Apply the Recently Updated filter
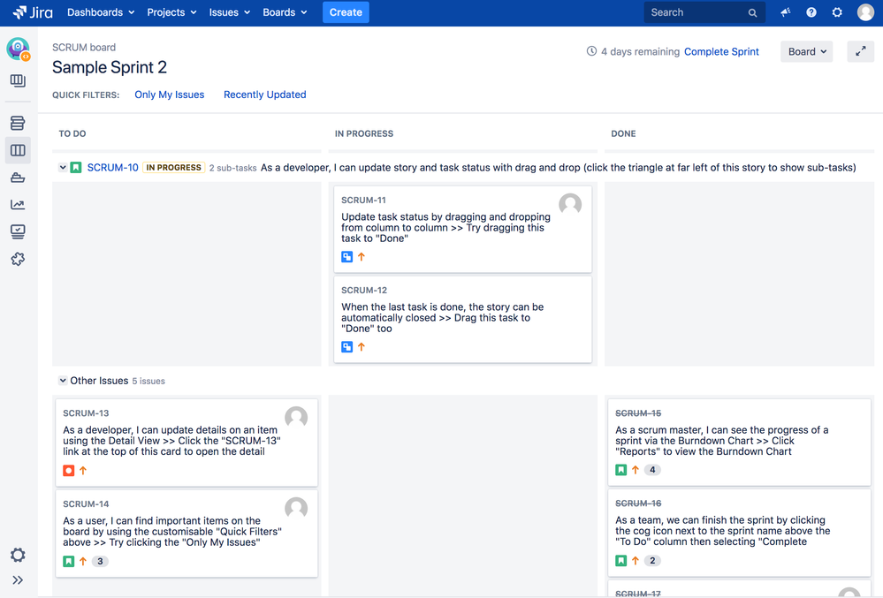 point(264,95)
